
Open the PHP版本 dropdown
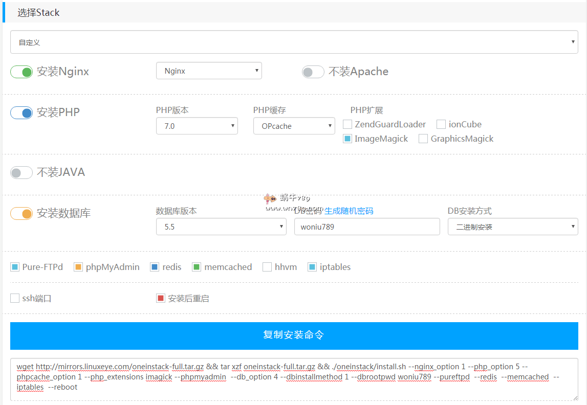tap(197, 126)
